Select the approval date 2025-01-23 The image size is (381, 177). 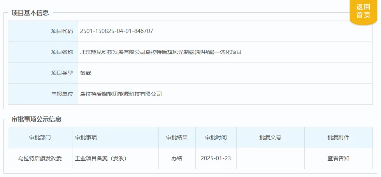(216, 159)
